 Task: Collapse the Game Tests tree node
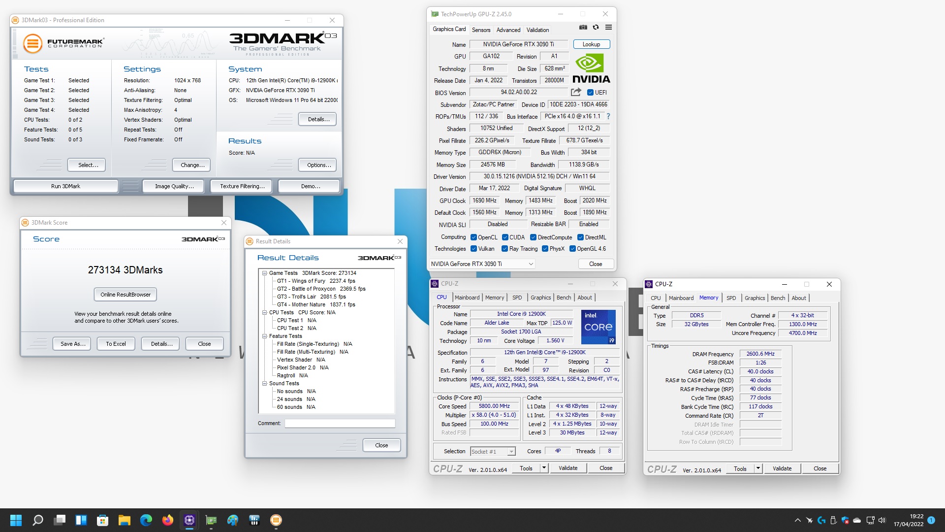(x=264, y=273)
